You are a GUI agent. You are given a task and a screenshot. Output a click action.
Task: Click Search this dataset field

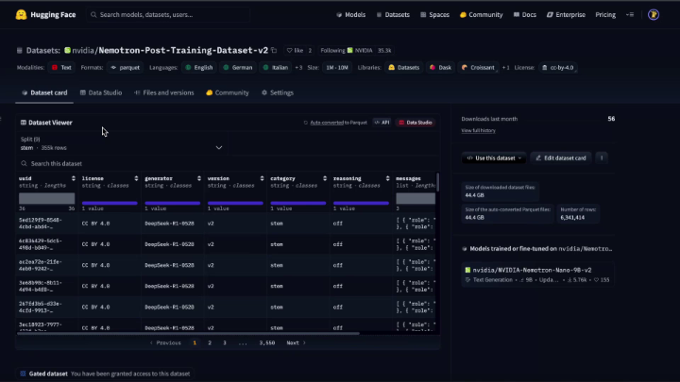[x=228, y=164]
